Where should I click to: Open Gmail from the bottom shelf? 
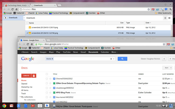click(x=12, y=106)
